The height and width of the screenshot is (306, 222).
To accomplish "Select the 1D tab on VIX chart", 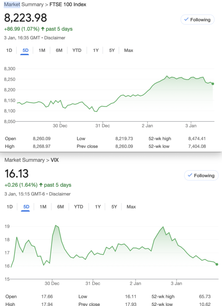I will click(x=10, y=207).
